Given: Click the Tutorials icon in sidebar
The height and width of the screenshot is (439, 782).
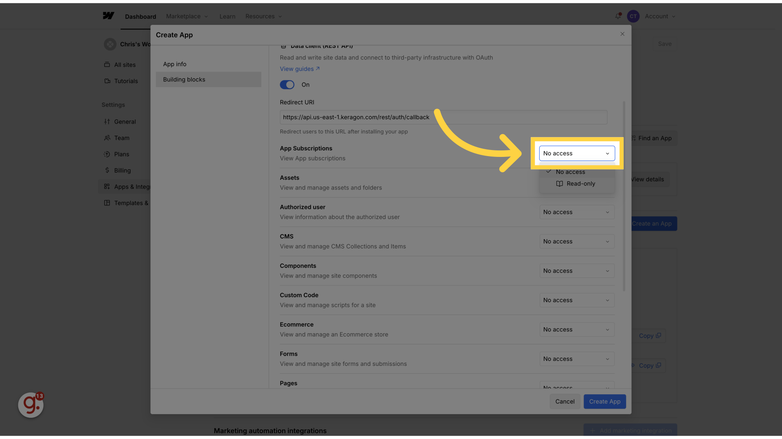Looking at the screenshot, I should coord(107,81).
